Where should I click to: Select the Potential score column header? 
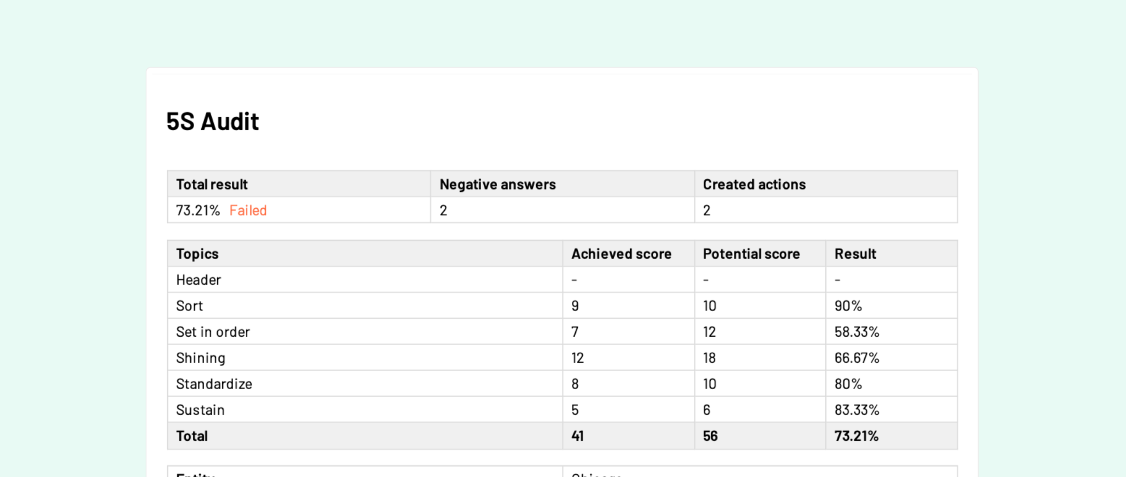point(751,254)
